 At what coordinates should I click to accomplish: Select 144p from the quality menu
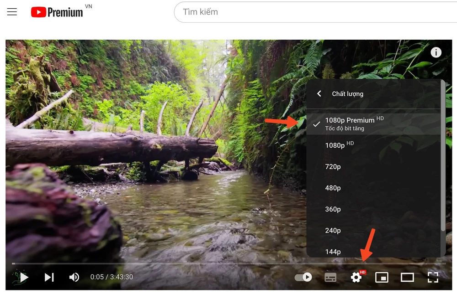(333, 251)
